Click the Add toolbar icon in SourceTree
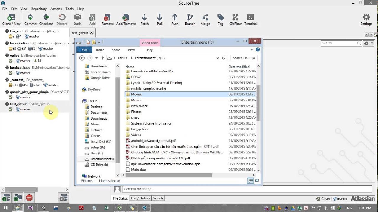 point(92,19)
